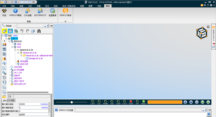Screen dimensions: 216x117
Task: Click the orange progress bar
Action: tap(165, 102)
